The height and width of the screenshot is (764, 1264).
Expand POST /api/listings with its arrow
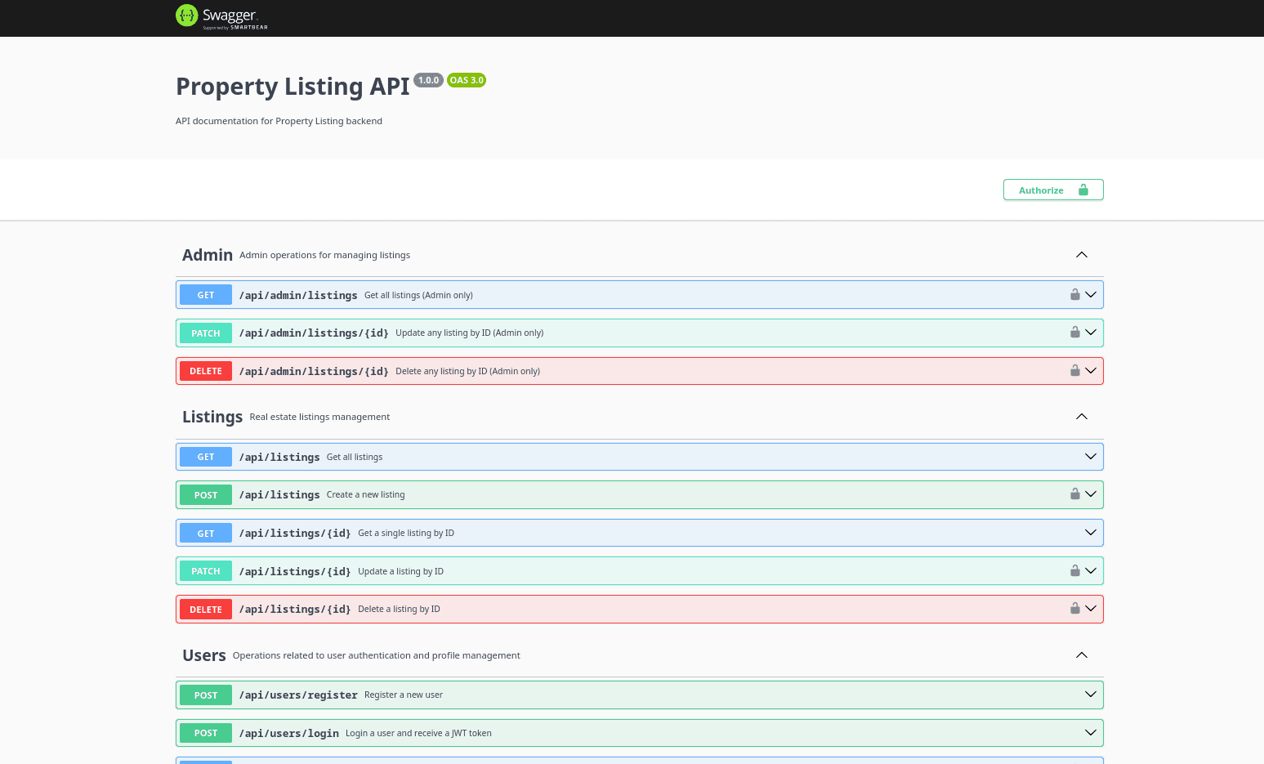1091,494
